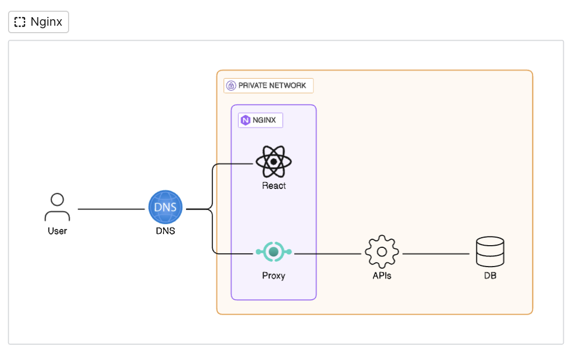This screenshot has height=349, width=567.
Task: Click the 'React' text label
Action: click(274, 186)
